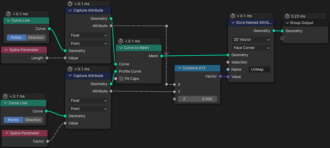The height and width of the screenshot is (148, 330).
Task: Open the 2D Vector data type dropdown
Action: click(251, 40)
